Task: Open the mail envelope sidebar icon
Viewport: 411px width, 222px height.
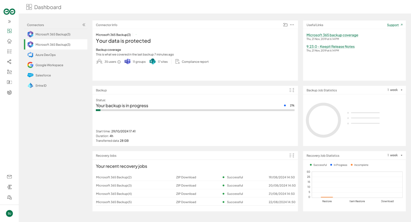Action: click(x=9, y=177)
